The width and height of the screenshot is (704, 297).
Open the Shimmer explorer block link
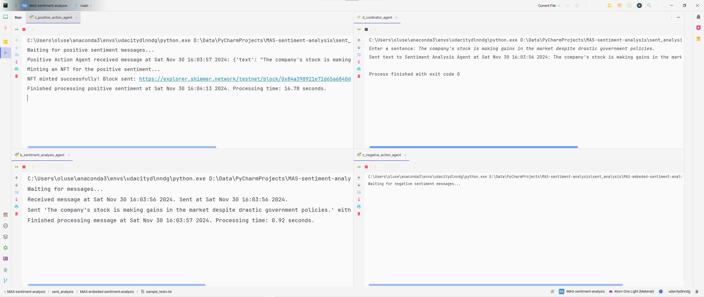click(245, 79)
